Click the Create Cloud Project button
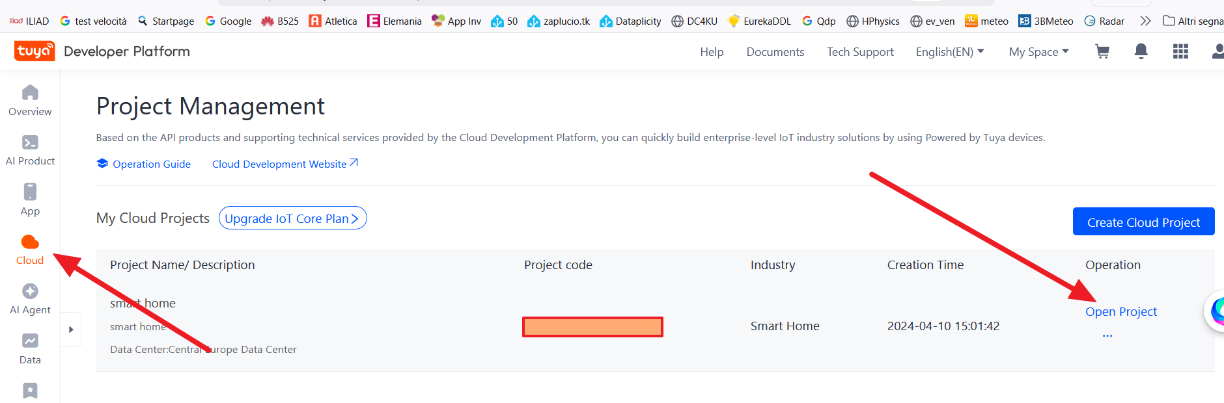This screenshot has width=1224, height=403. [x=1143, y=222]
